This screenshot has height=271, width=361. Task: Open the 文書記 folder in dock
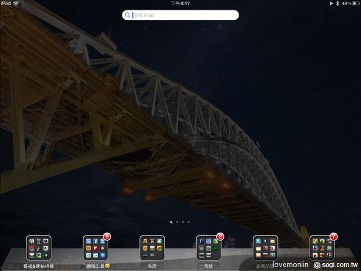click(x=265, y=248)
